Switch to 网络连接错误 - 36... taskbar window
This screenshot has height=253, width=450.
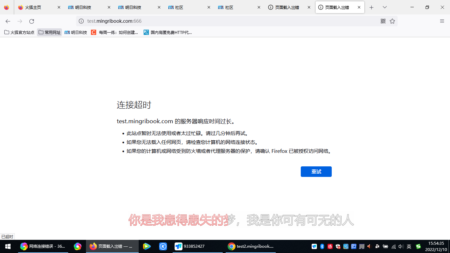point(43,246)
